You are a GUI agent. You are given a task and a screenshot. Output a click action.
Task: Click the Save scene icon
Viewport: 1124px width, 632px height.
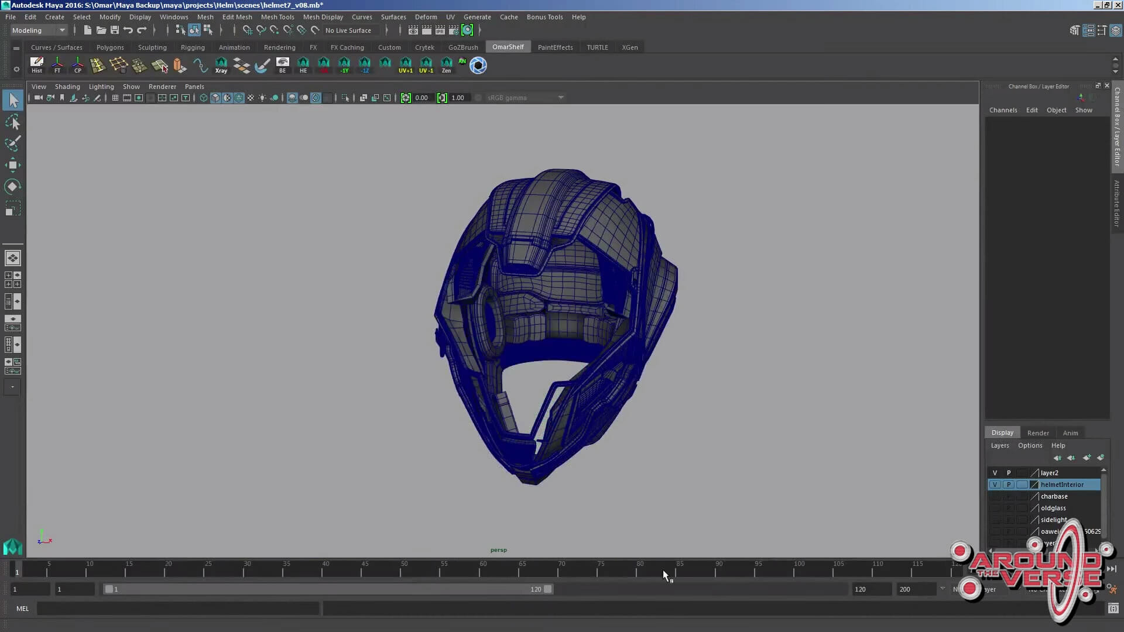[x=115, y=30]
